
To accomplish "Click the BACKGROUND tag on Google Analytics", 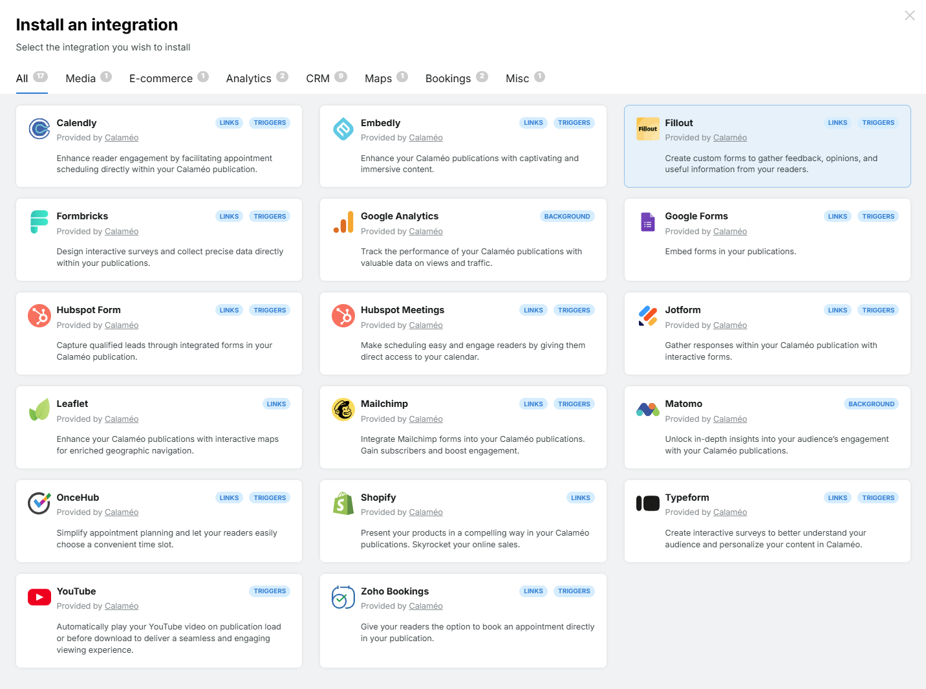I will point(567,217).
